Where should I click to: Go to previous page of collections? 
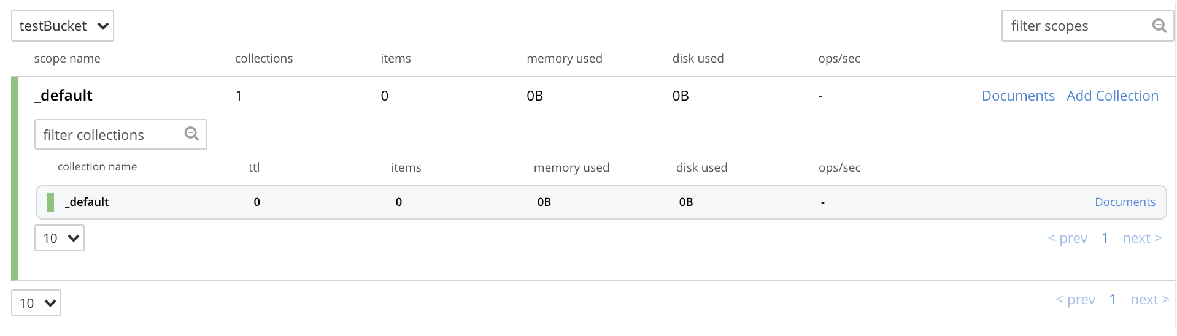click(1067, 238)
